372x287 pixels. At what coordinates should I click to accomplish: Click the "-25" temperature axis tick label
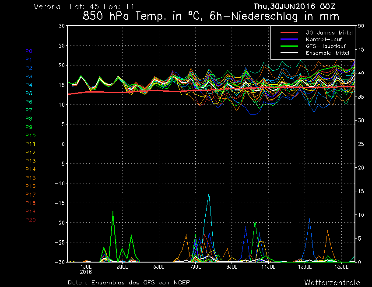[x=59, y=242]
